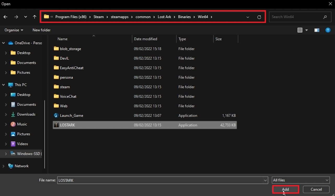Open OneDrive - Personal in the sidebar

25,43
